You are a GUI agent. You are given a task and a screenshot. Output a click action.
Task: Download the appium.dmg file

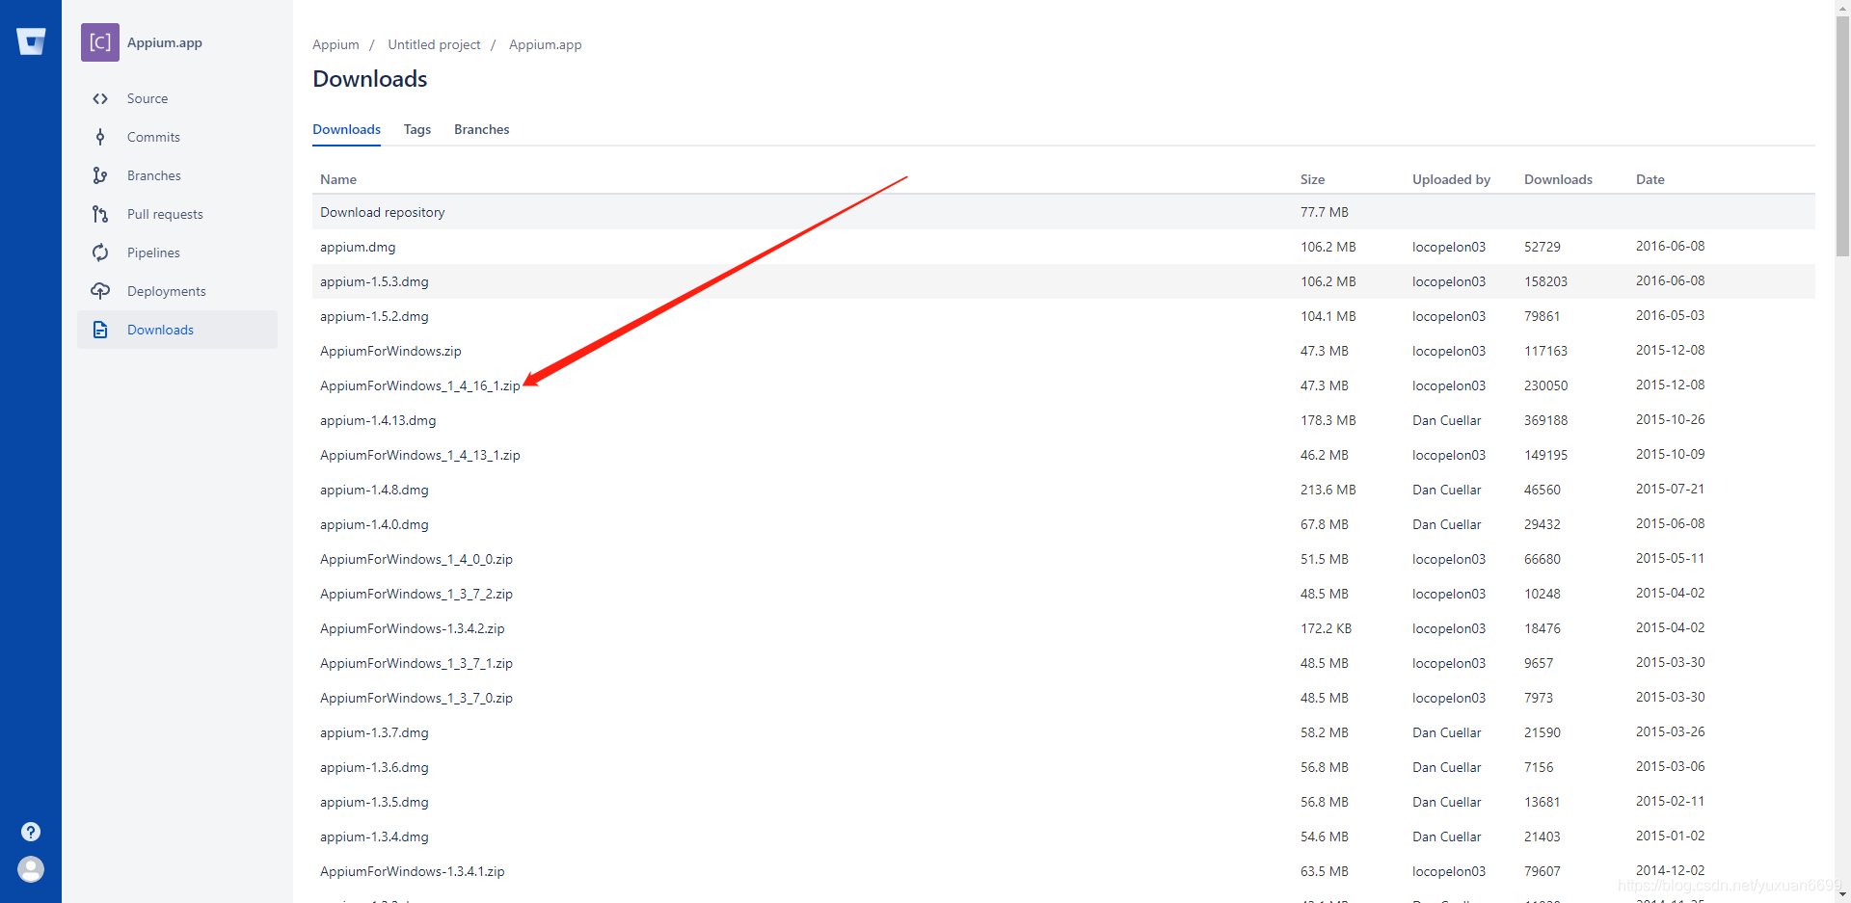[x=358, y=247]
